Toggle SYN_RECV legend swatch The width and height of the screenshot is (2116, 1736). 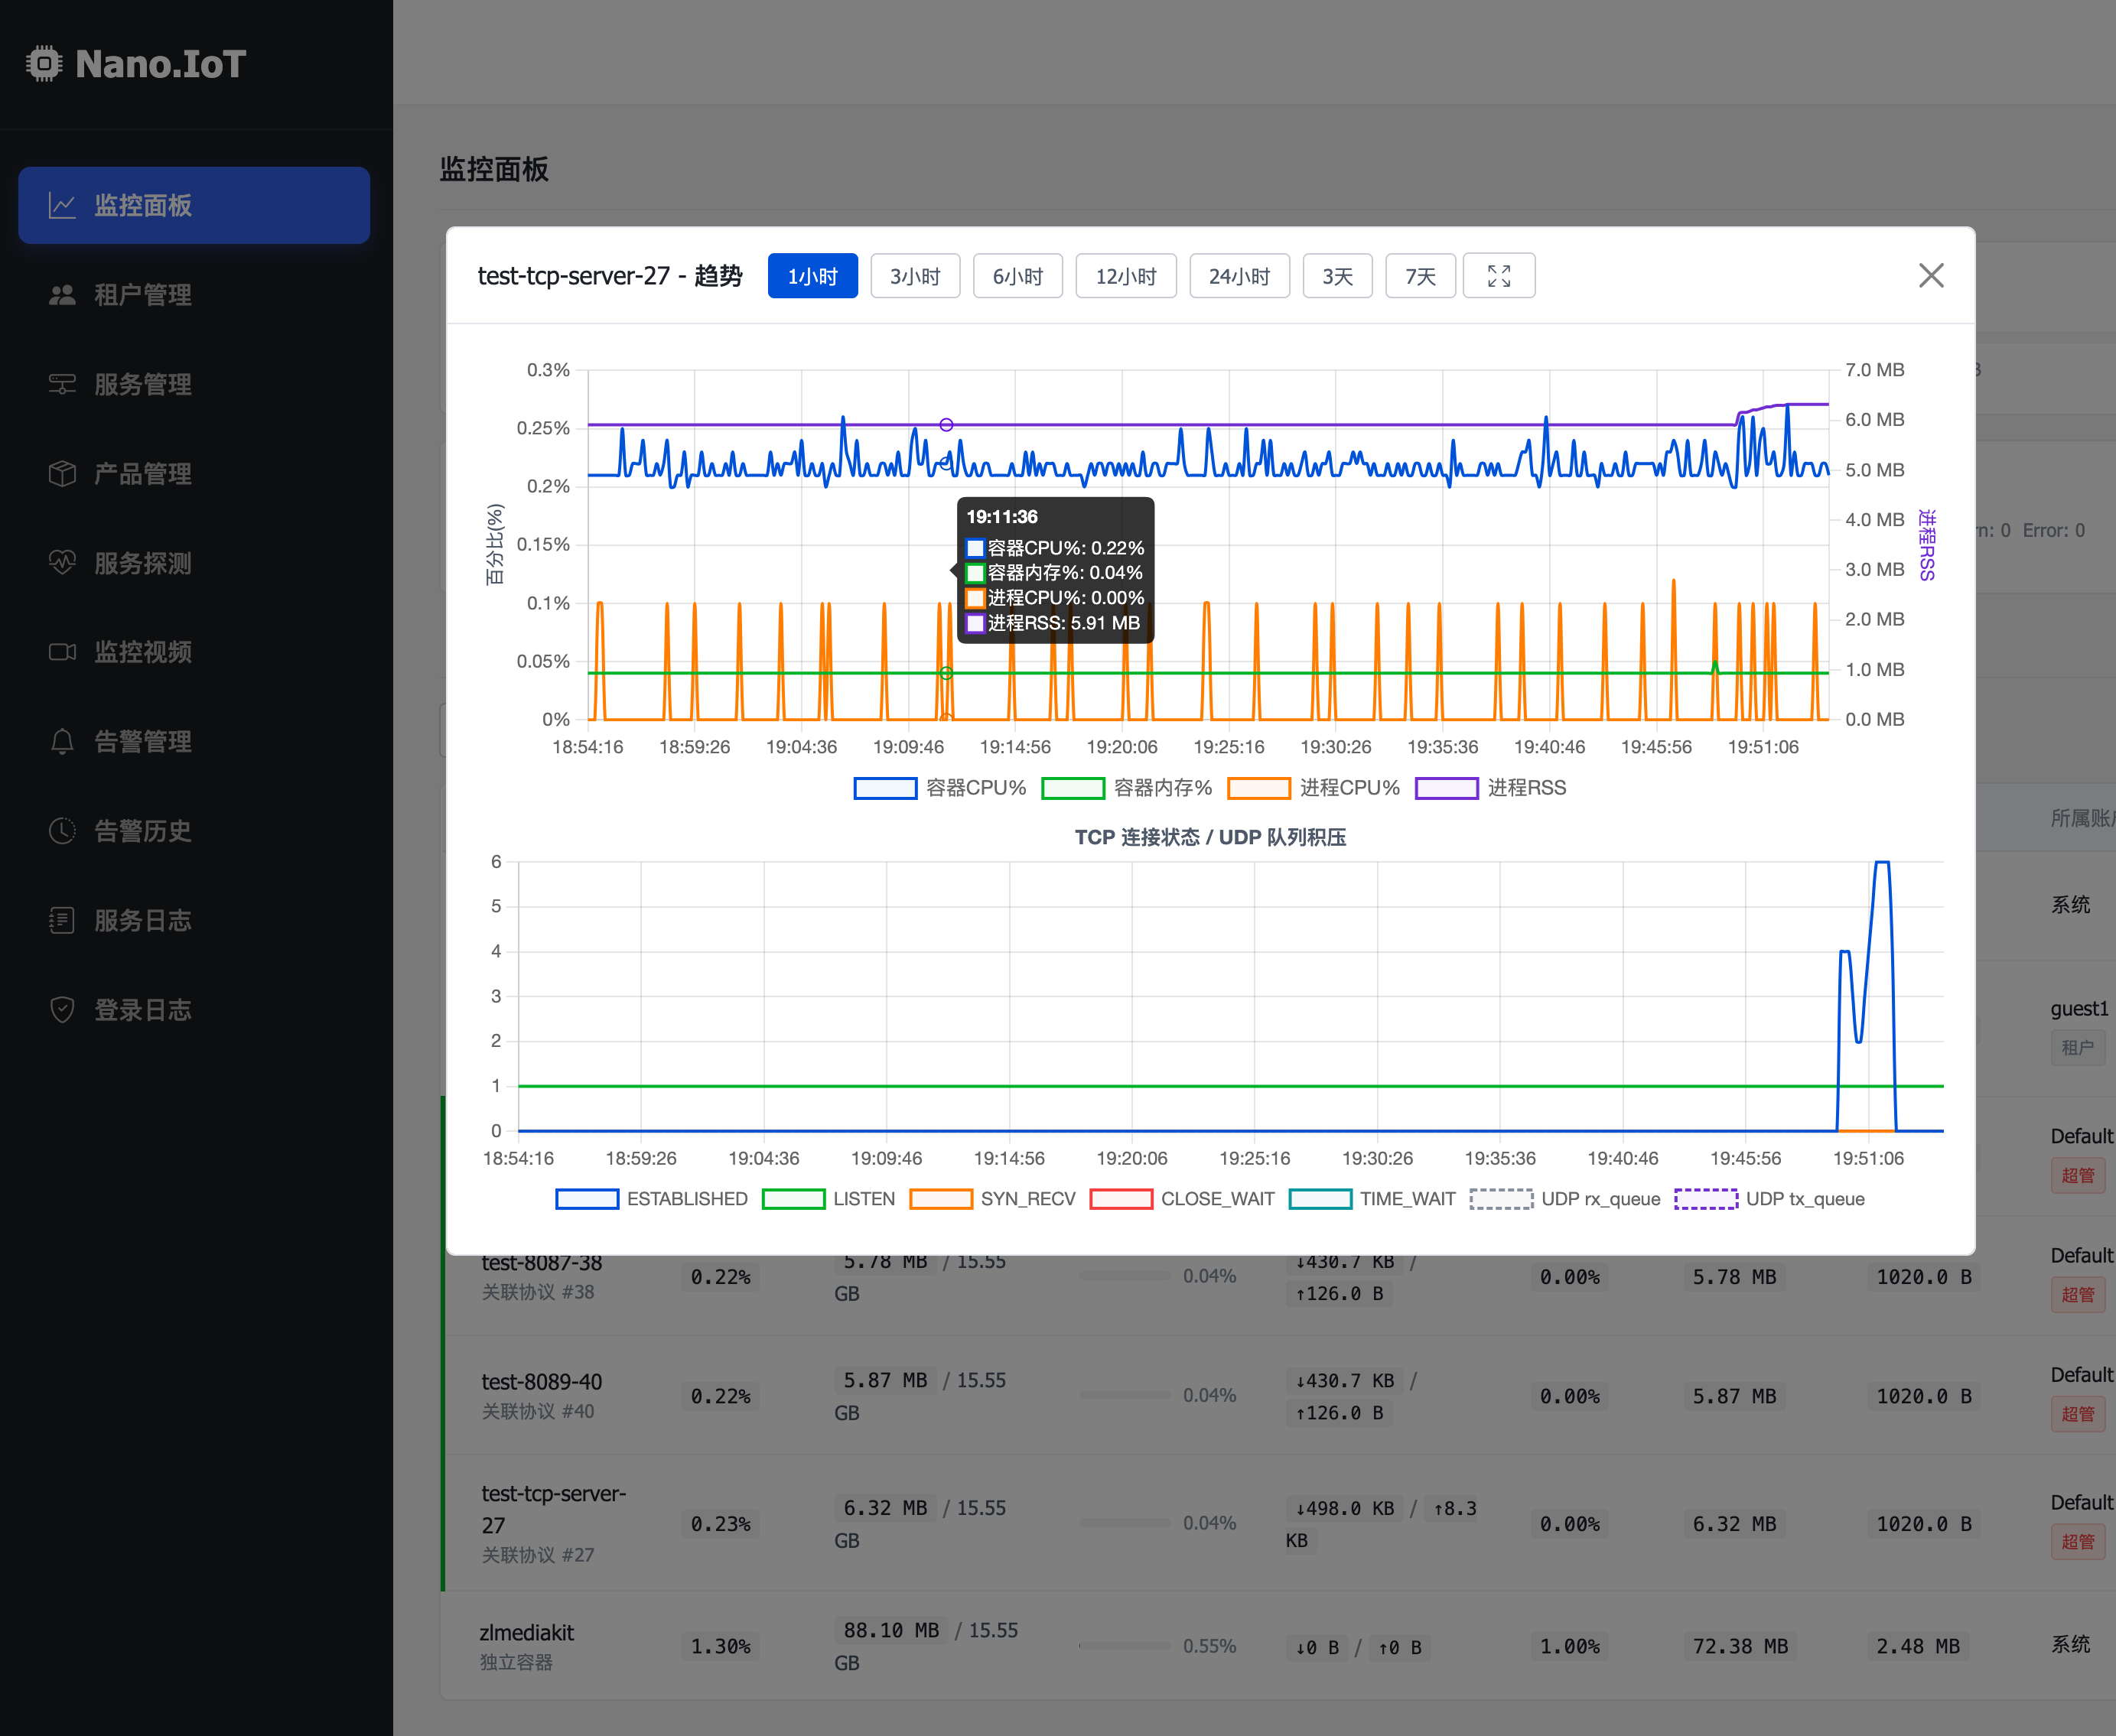(x=940, y=1199)
